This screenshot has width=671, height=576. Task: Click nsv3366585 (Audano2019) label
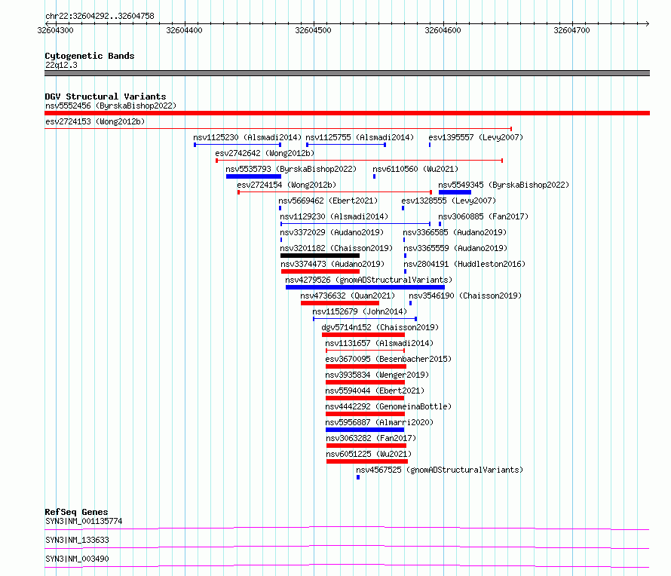click(x=455, y=232)
